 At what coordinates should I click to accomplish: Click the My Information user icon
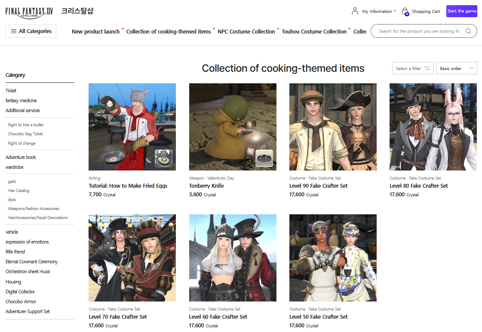coord(355,11)
